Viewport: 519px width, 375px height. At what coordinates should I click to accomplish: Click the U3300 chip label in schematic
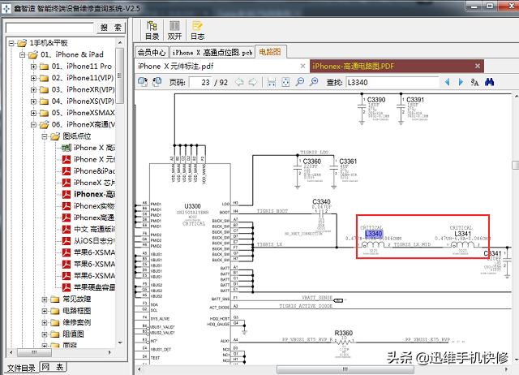[x=192, y=206]
